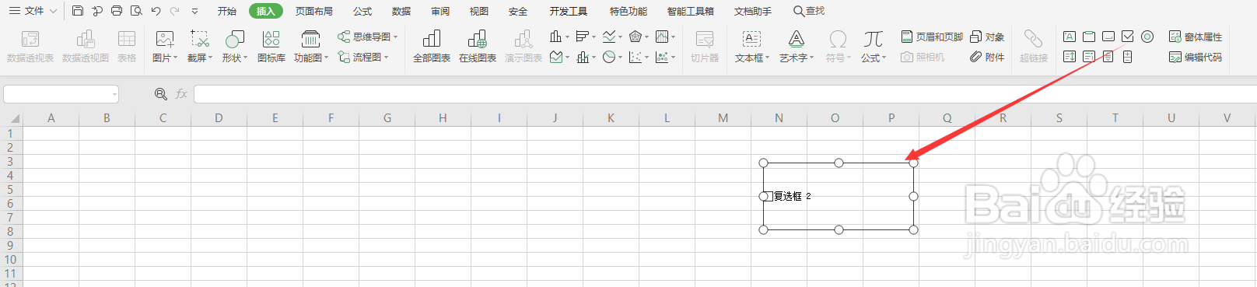Viewport: 1257px width, 287px height.
Task: Select column K header
Action: (611, 118)
